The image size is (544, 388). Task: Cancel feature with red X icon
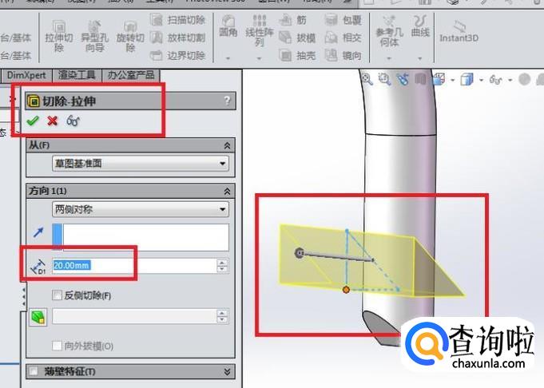click(x=53, y=121)
